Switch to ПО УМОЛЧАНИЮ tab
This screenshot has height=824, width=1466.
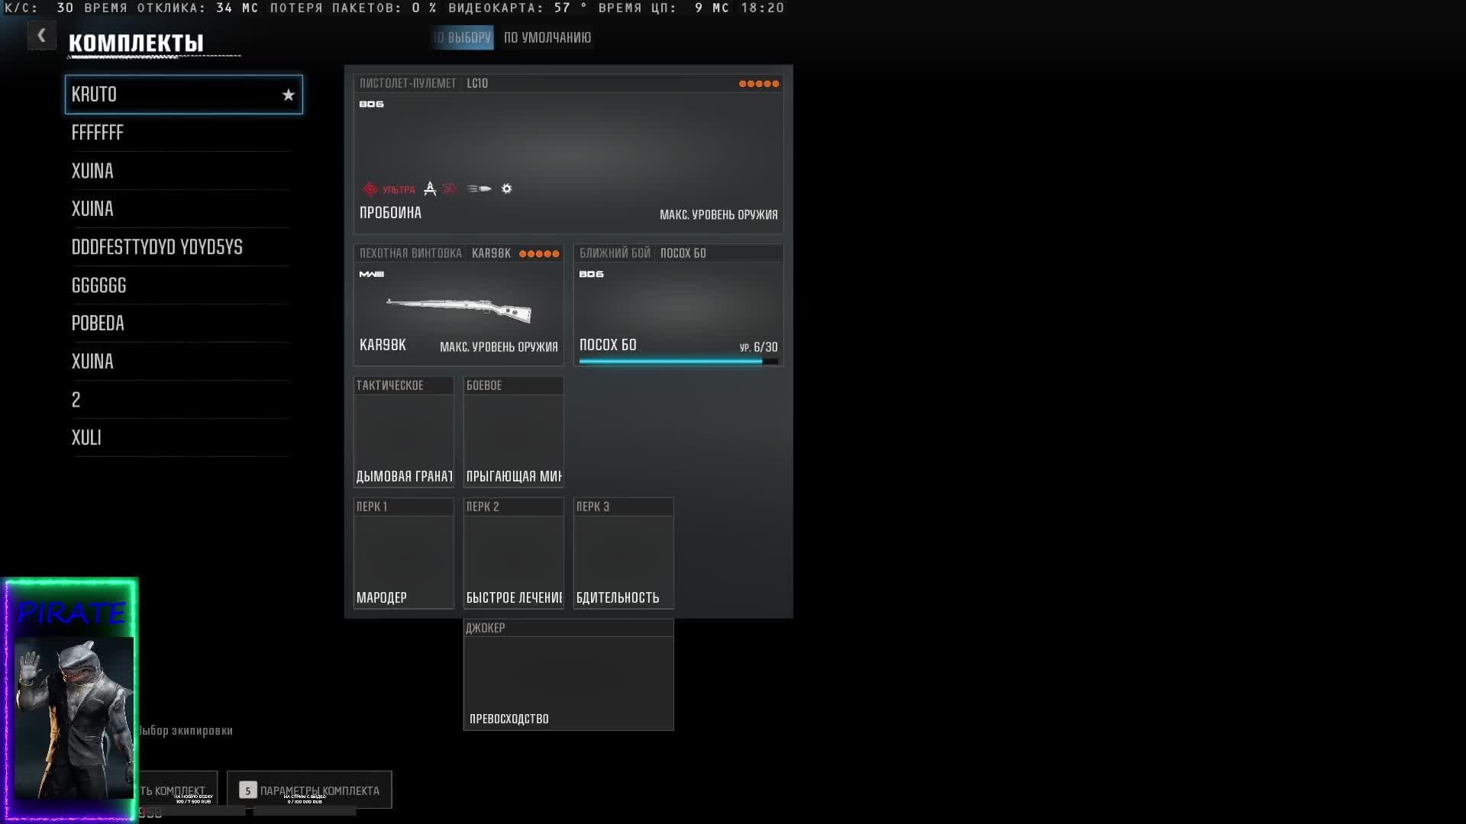547,37
